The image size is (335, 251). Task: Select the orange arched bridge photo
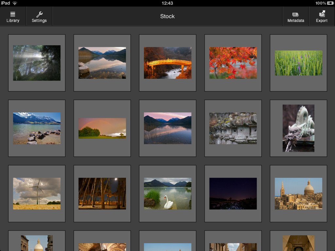167,63
